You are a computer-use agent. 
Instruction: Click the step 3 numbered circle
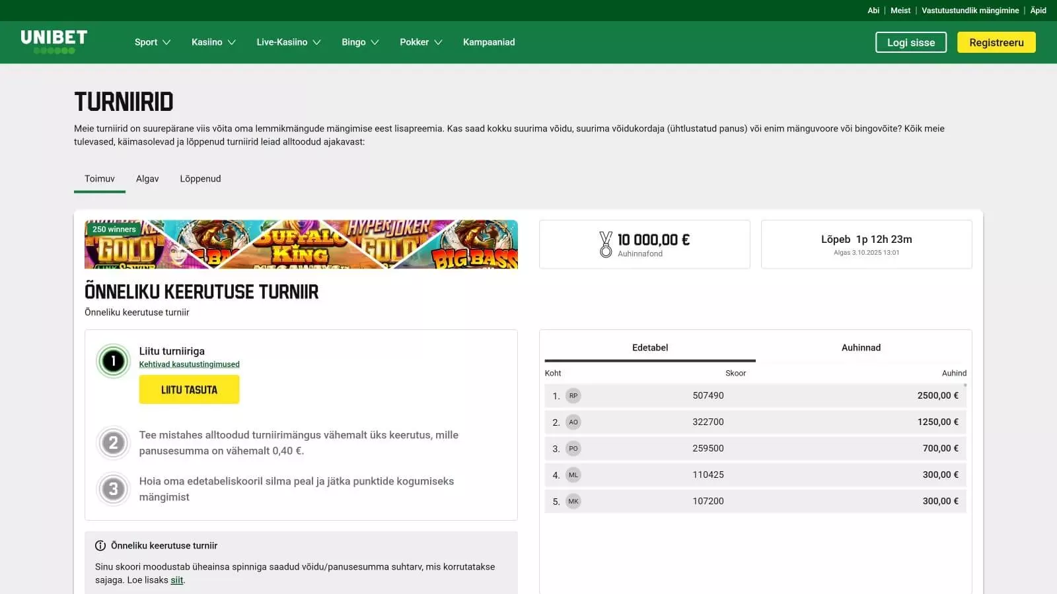(113, 489)
